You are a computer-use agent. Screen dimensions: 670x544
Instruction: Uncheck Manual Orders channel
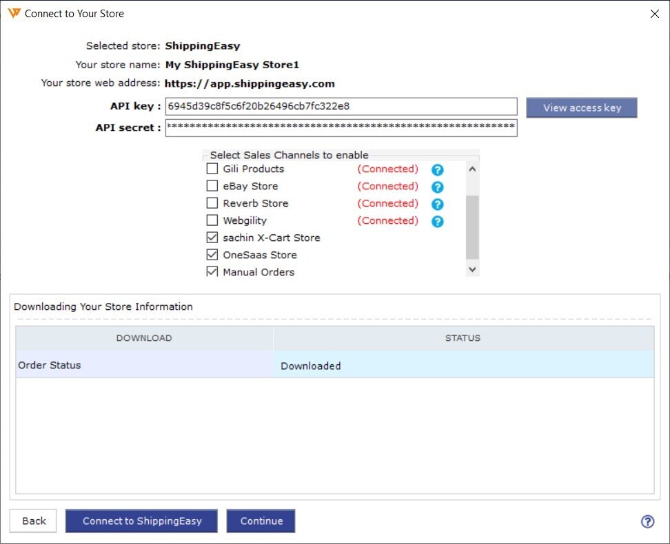(212, 272)
